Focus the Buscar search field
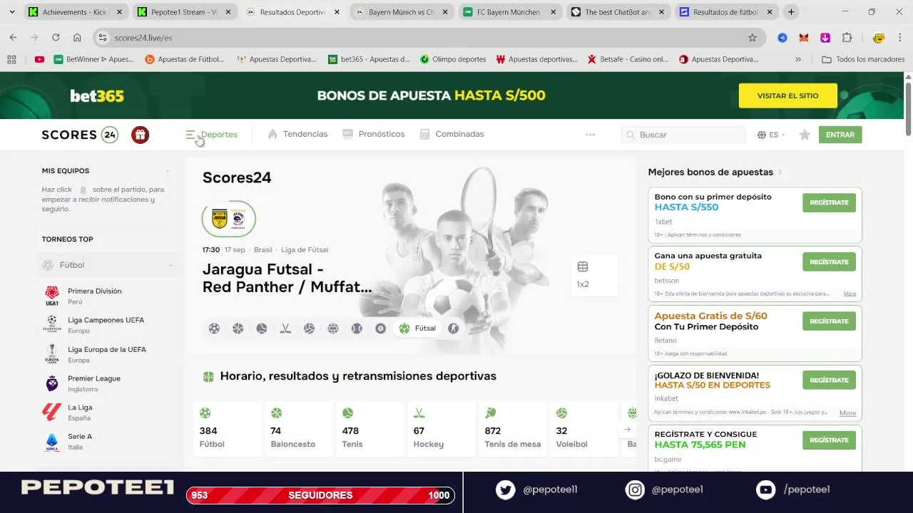913x513 pixels. 683,135
